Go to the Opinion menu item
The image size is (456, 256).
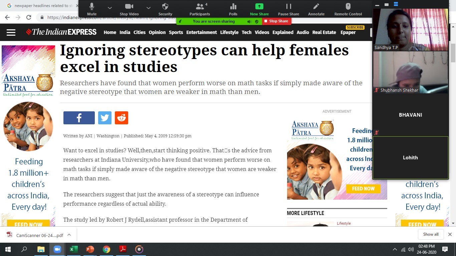click(x=157, y=32)
